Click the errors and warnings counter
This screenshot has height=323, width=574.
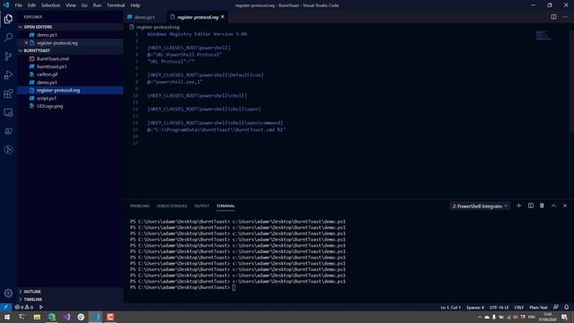click(x=24, y=307)
